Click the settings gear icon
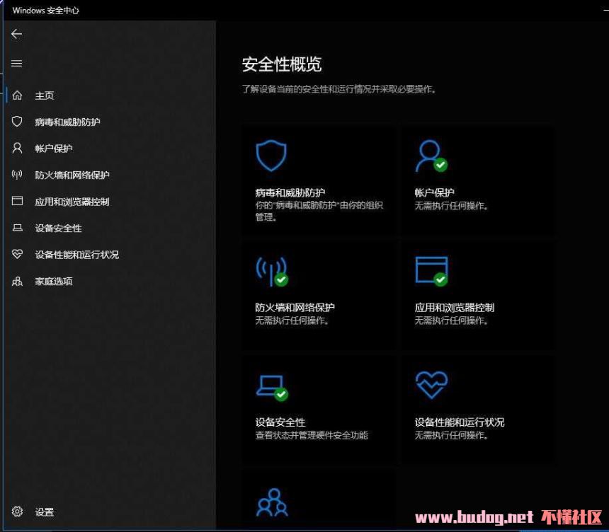609x532 pixels. tap(17, 511)
